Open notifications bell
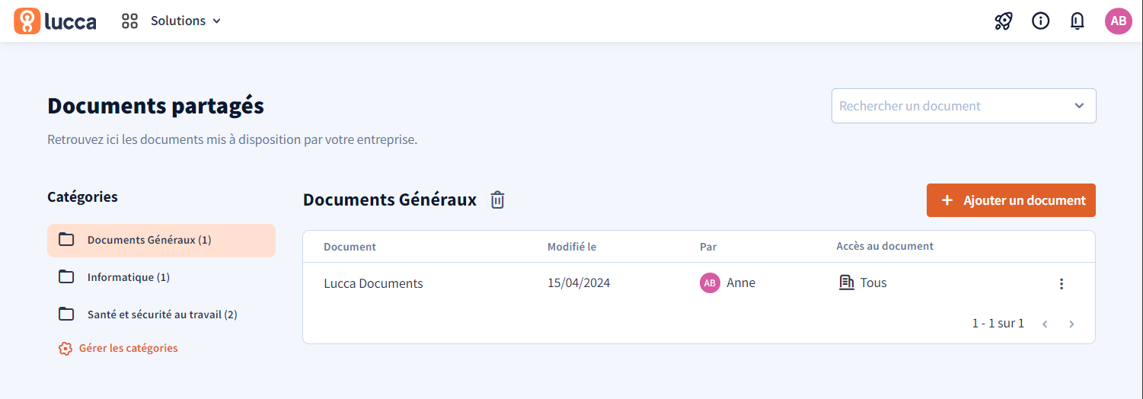1143x399 pixels. [x=1077, y=21]
